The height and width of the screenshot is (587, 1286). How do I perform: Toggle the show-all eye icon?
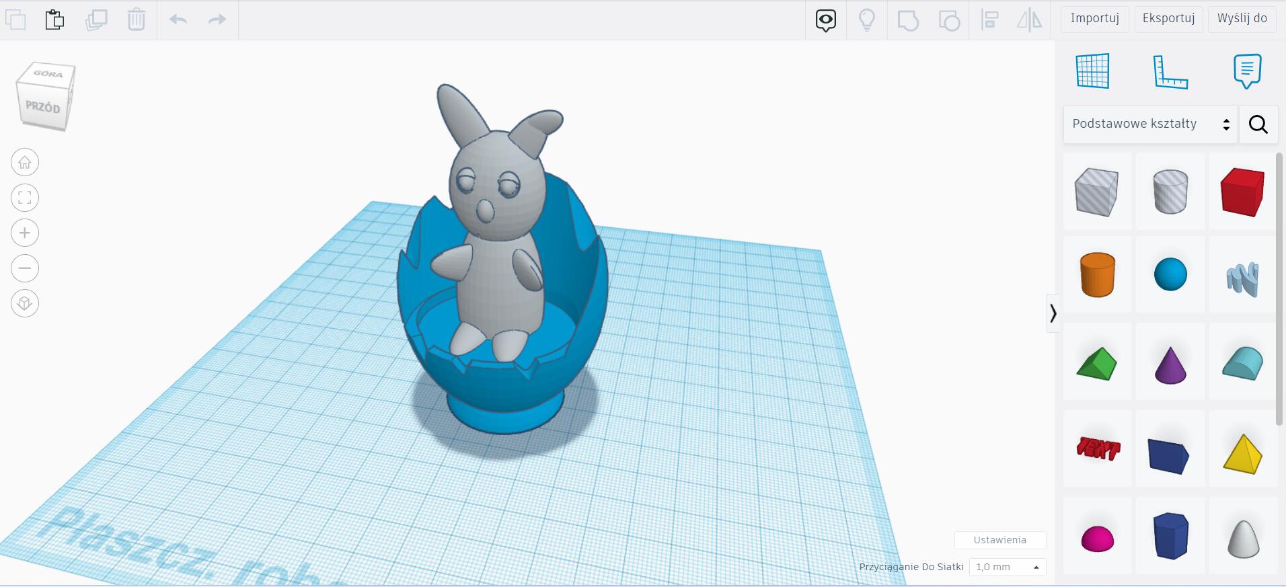[826, 20]
